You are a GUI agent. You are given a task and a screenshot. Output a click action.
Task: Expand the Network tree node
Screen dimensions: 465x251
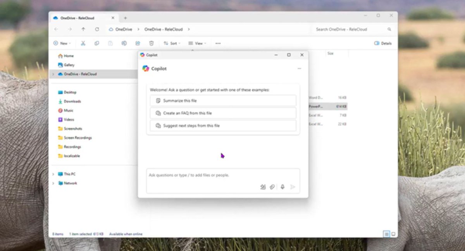point(53,183)
